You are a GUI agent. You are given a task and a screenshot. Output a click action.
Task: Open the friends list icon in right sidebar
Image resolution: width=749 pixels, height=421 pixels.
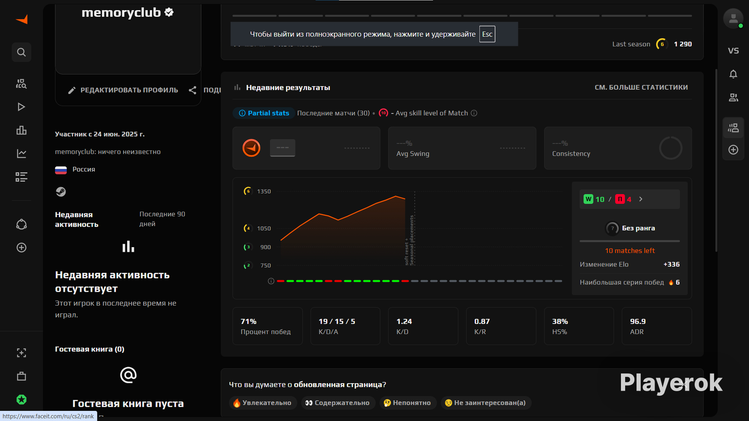[733, 98]
